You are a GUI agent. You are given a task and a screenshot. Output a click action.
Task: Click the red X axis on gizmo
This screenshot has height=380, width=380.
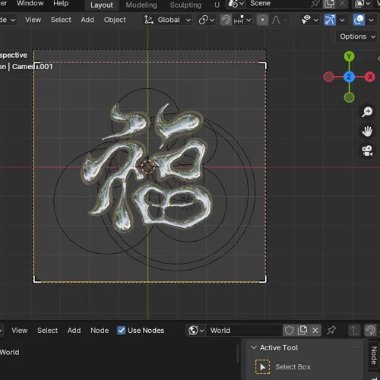(370, 77)
